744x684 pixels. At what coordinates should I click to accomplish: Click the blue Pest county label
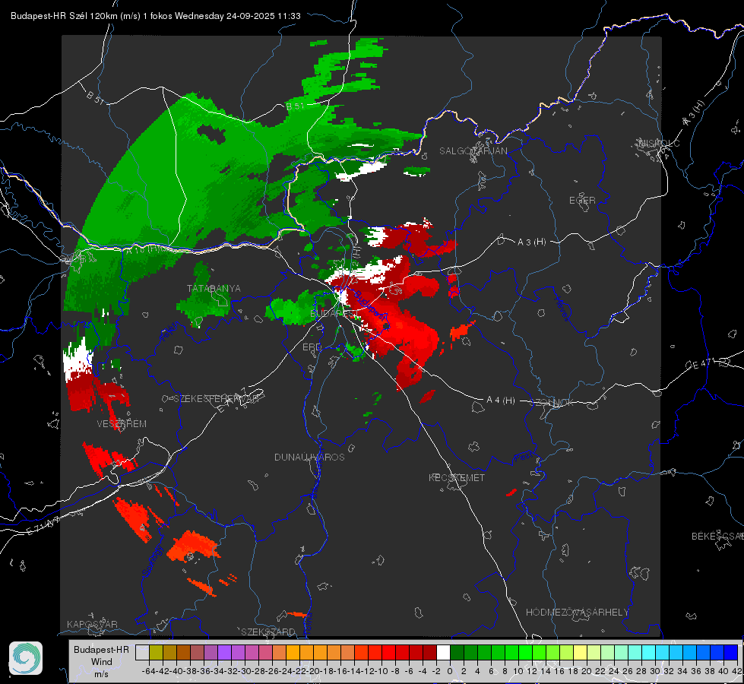click(x=523, y=458)
